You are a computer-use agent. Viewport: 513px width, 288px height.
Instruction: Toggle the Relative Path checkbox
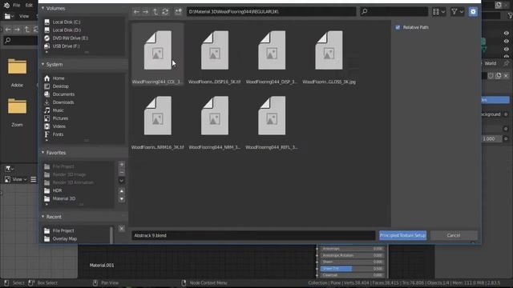point(398,27)
